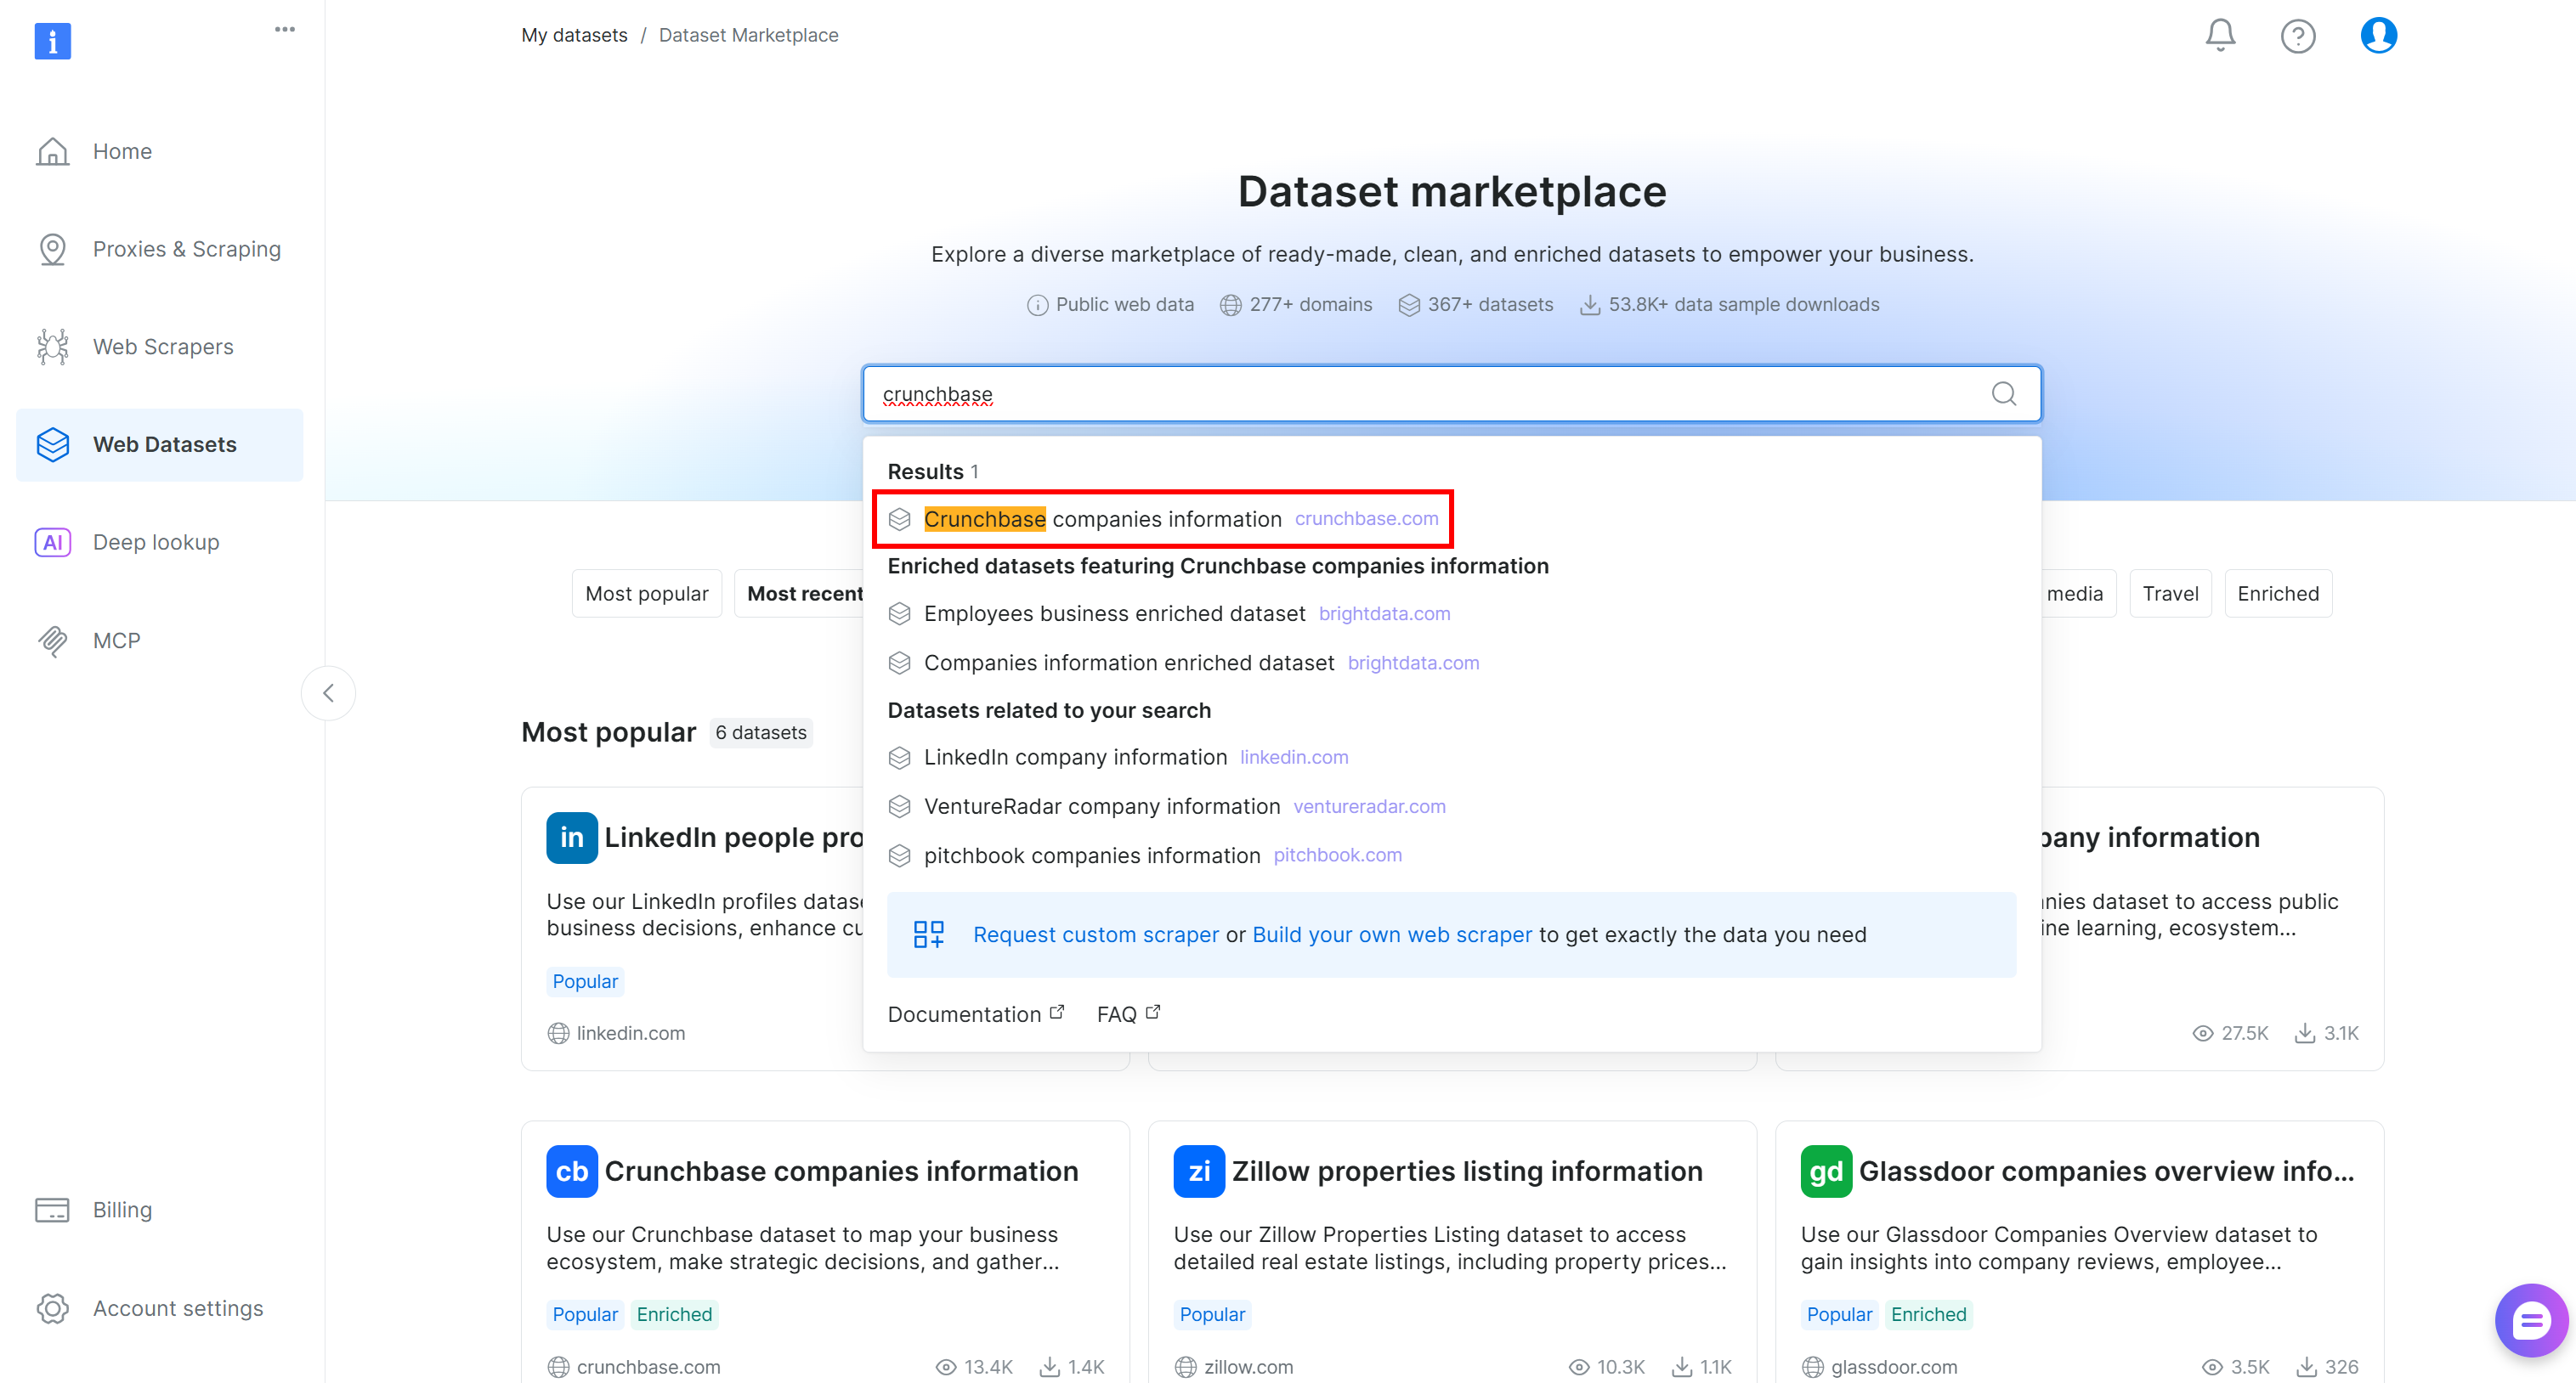This screenshot has width=2576, height=1383.
Task: Click the MCP paperclip icon
Action: pyautogui.click(x=52, y=641)
